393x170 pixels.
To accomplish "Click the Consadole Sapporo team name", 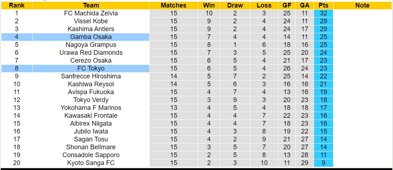I will click(x=91, y=155).
